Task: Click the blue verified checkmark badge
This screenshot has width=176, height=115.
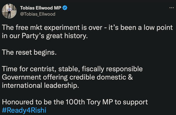Action: coord(65,8)
